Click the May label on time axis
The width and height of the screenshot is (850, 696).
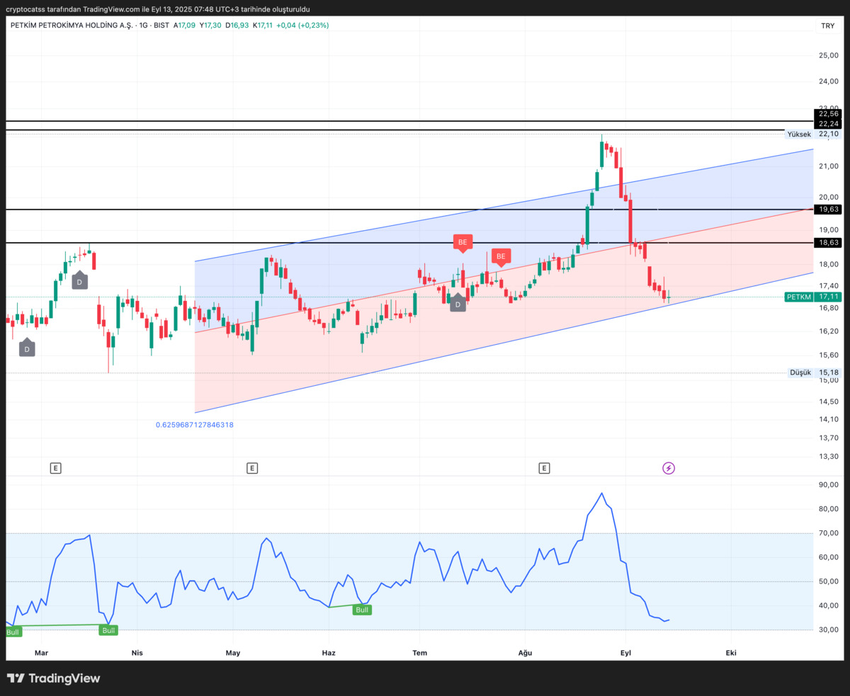coord(233,653)
